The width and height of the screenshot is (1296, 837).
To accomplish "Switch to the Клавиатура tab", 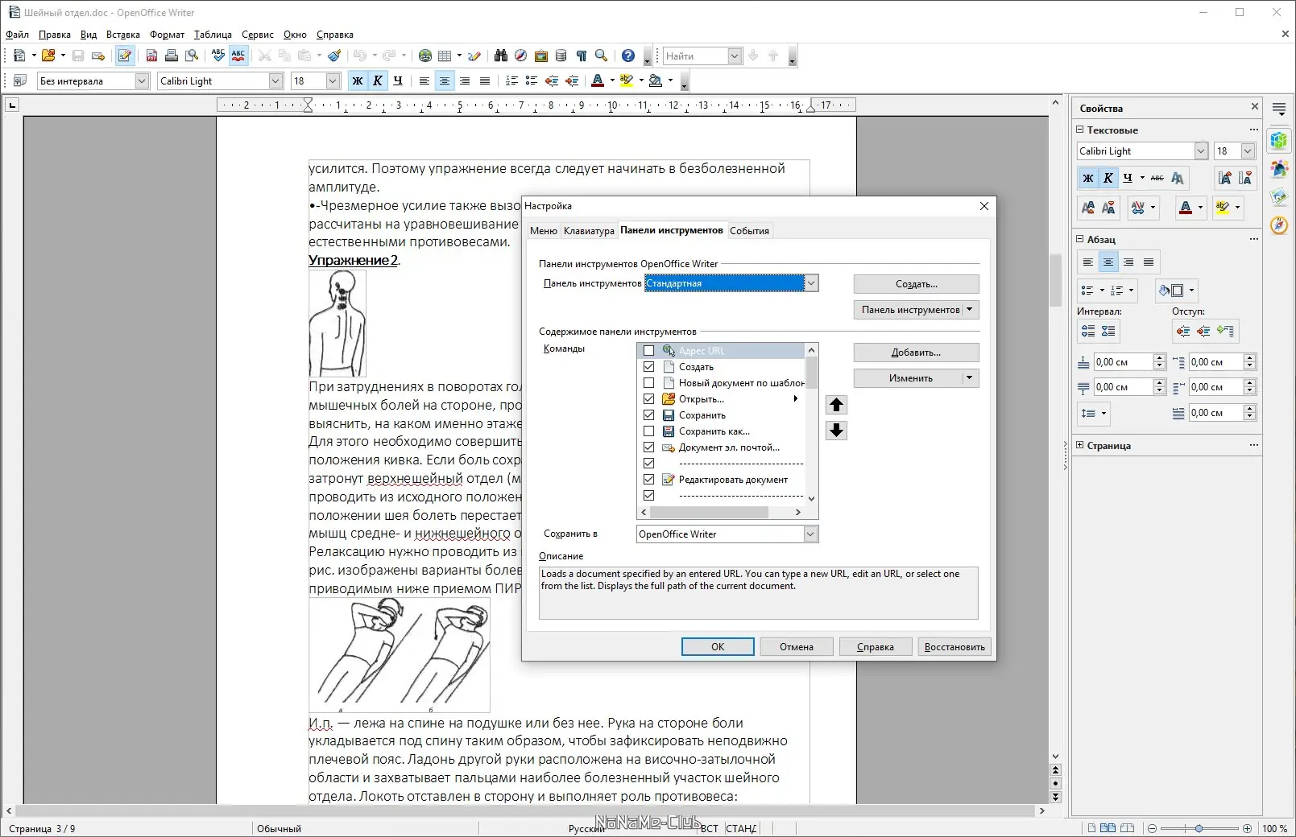I will (x=589, y=231).
